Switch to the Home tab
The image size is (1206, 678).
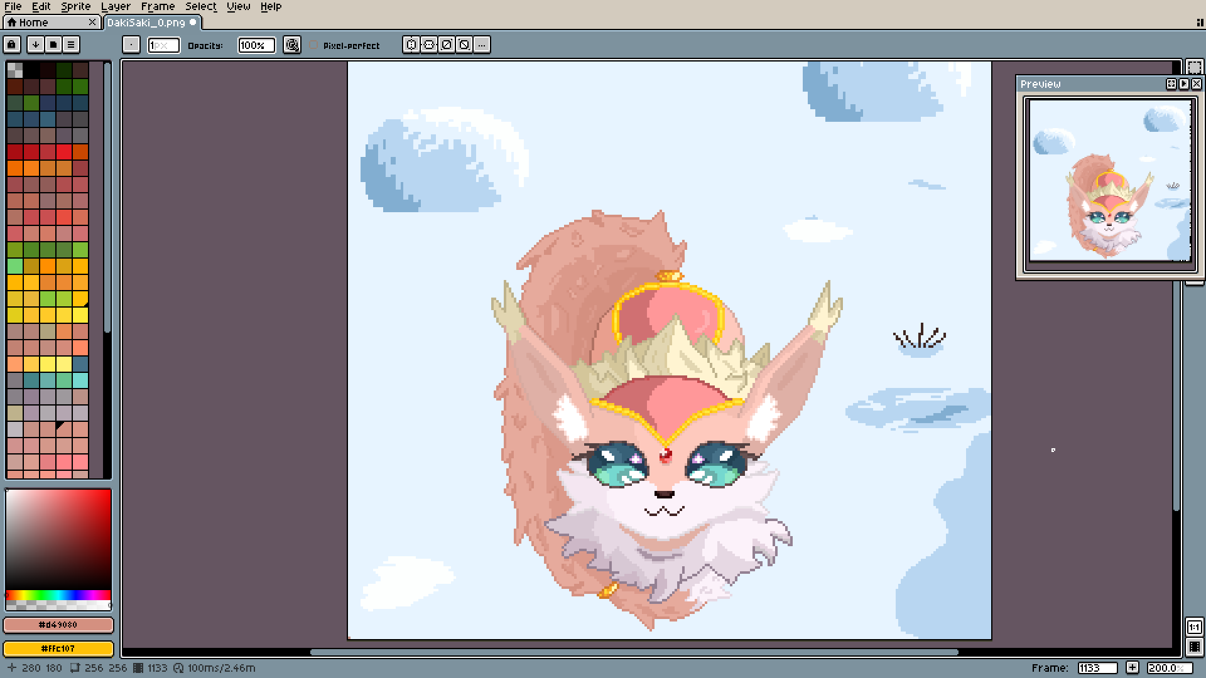coord(33,23)
